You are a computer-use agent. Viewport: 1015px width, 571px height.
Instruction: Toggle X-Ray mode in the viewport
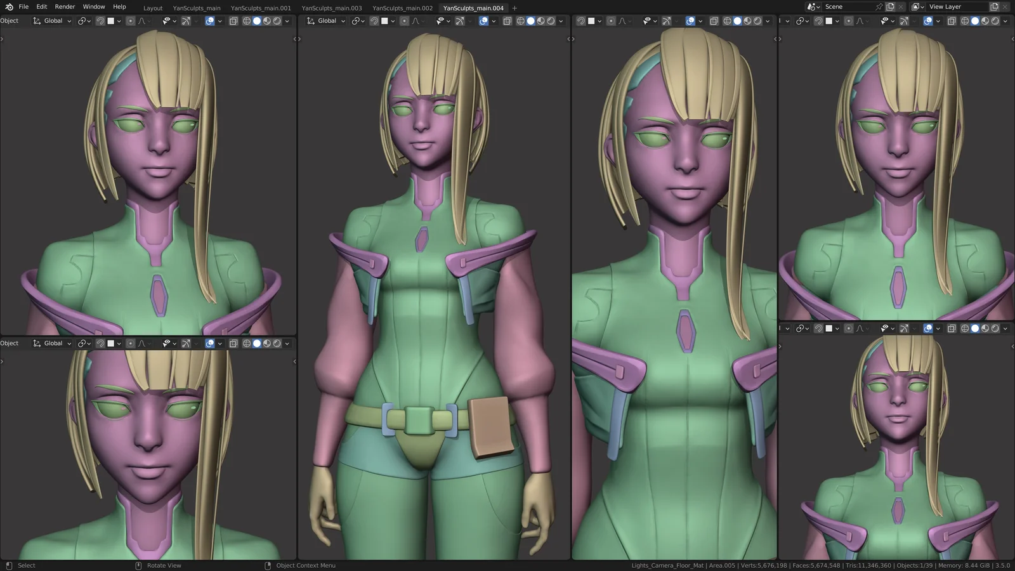coord(233,20)
